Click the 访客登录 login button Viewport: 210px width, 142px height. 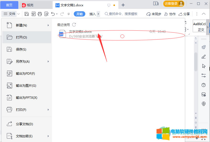174,4
